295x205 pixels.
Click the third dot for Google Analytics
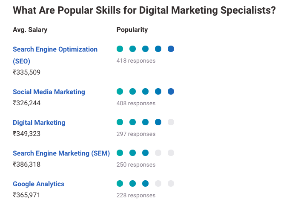coord(145,184)
